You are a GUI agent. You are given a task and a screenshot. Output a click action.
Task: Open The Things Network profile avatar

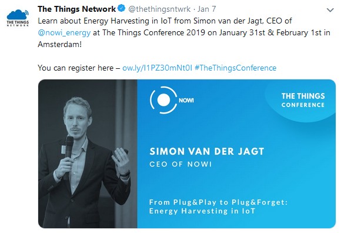[18, 18]
